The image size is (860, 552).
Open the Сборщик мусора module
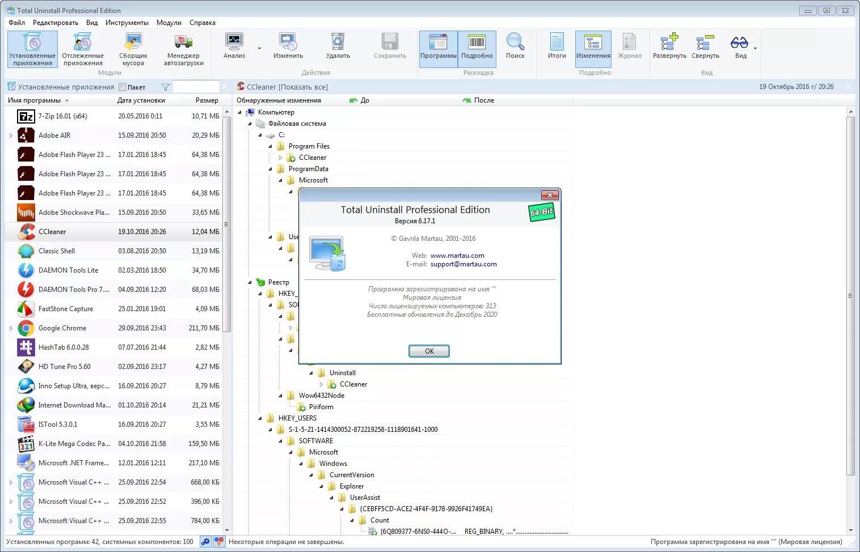tap(132, 49)
